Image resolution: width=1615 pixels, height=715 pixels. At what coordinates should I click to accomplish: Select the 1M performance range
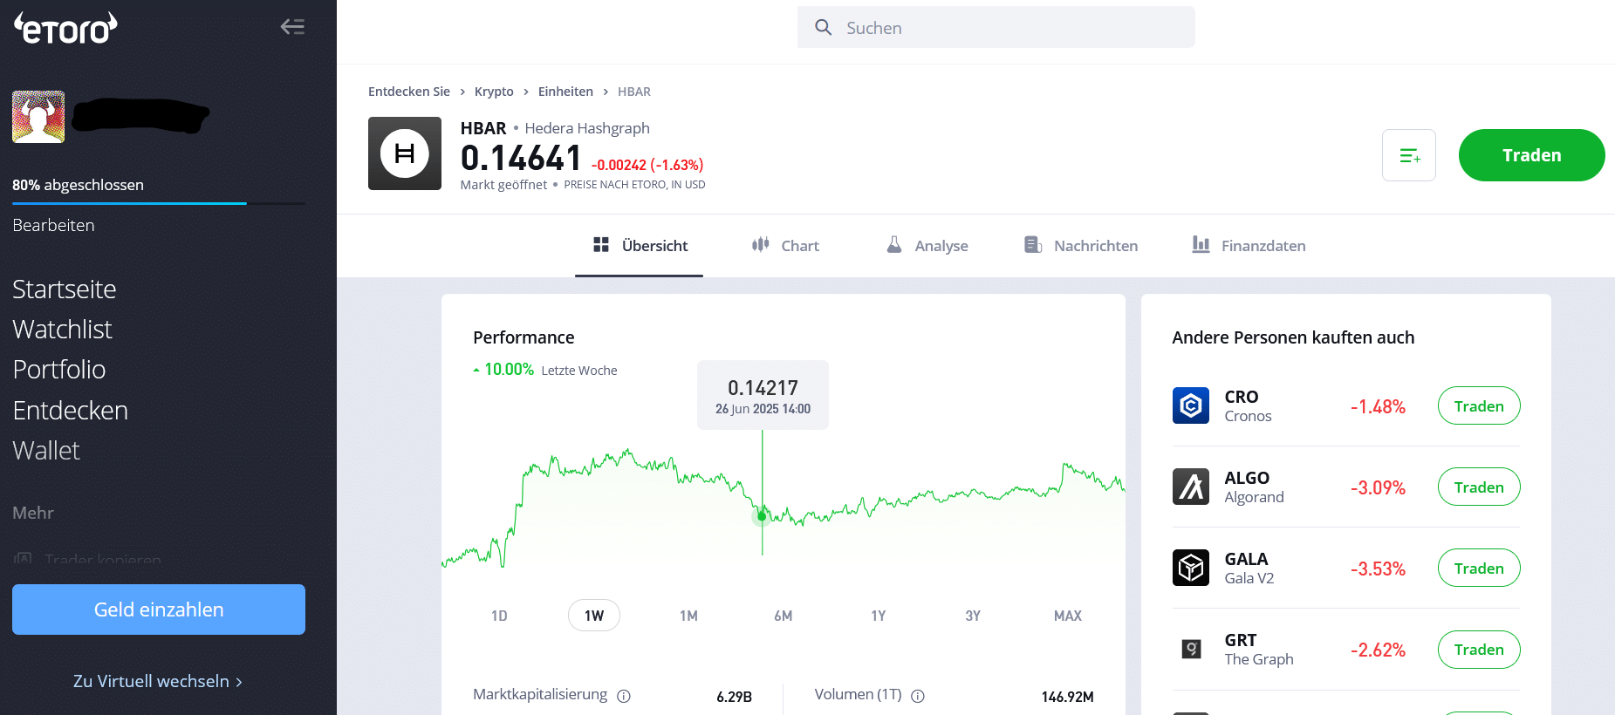click(x=688, y=616)
